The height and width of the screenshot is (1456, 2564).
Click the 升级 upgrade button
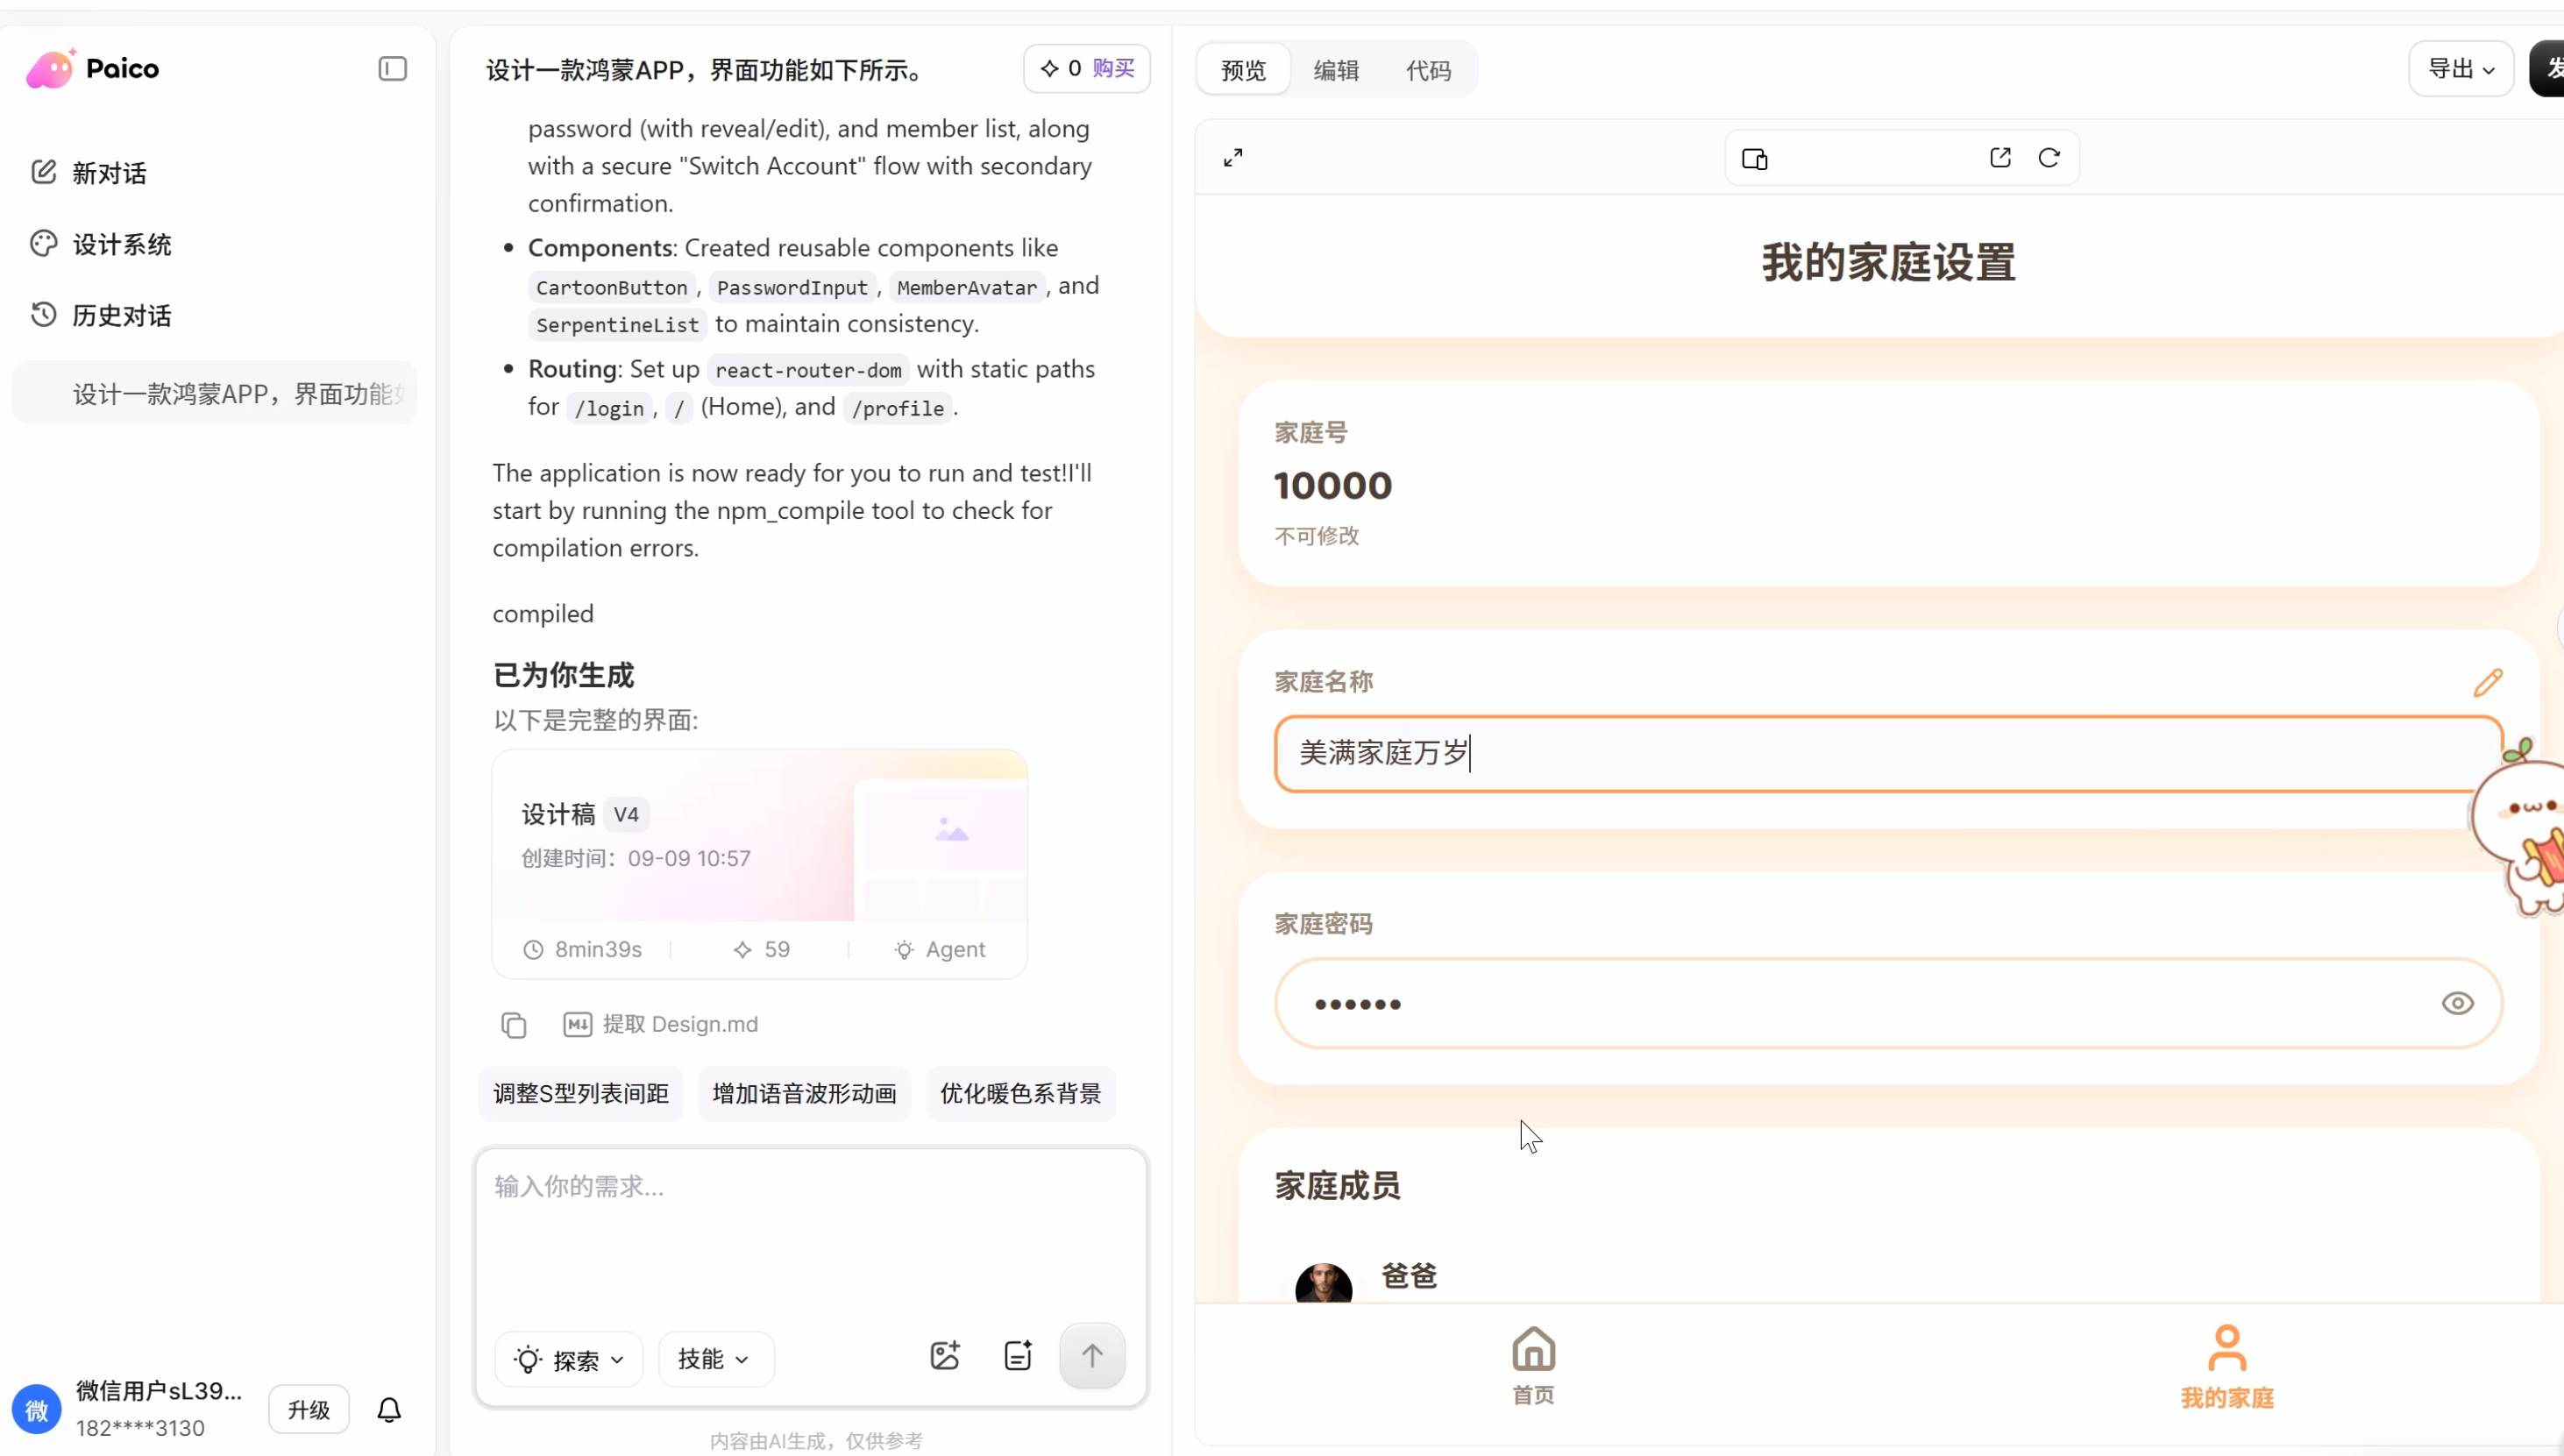click(x=309, y=1409)
